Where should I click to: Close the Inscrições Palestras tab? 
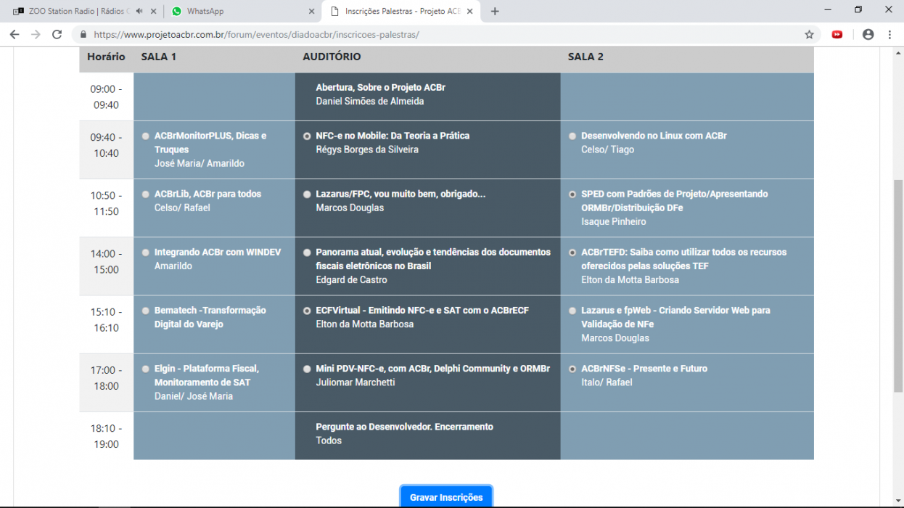pos(469,11)
